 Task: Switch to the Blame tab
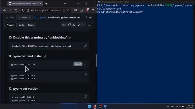31,25
